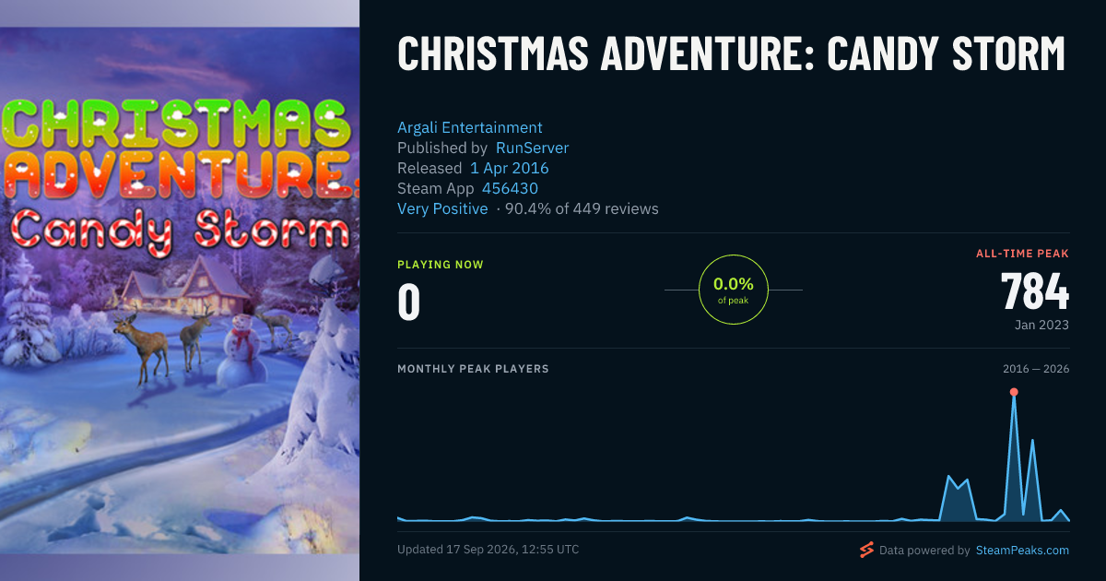
Task: Click the Playing Now count zero
Action: pos(409,302)
